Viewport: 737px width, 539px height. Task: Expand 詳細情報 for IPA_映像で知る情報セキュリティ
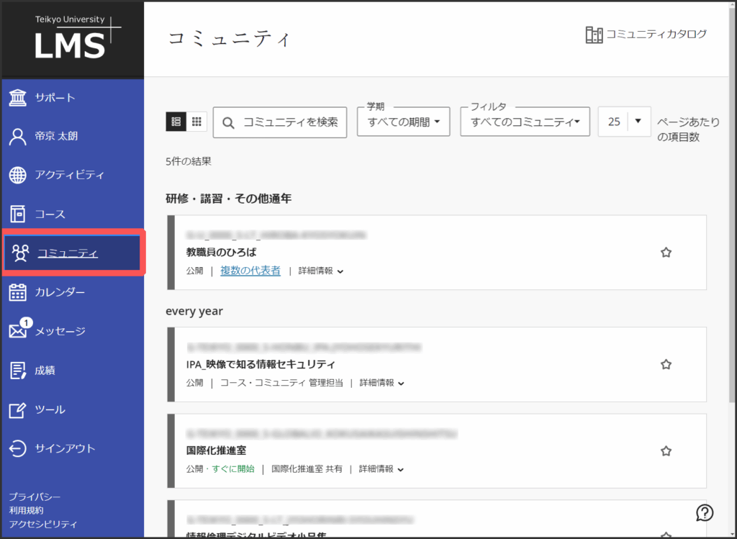(x=382, y=383)
